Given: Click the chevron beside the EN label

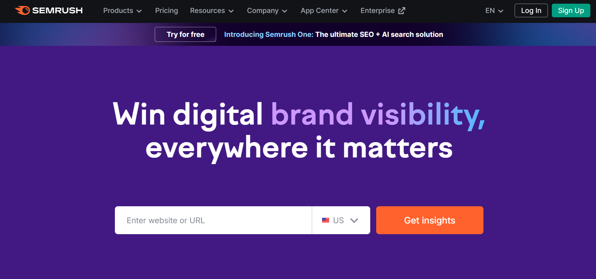Looking at the screenshot, I should (501, 11).
